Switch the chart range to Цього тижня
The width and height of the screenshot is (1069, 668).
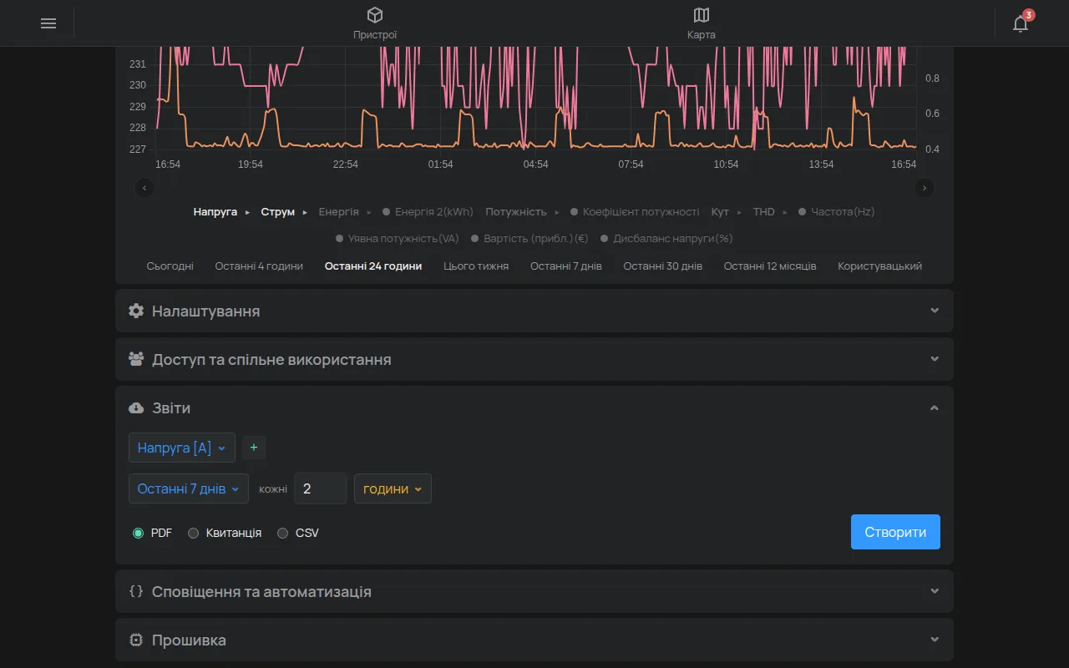coord(476,266)
